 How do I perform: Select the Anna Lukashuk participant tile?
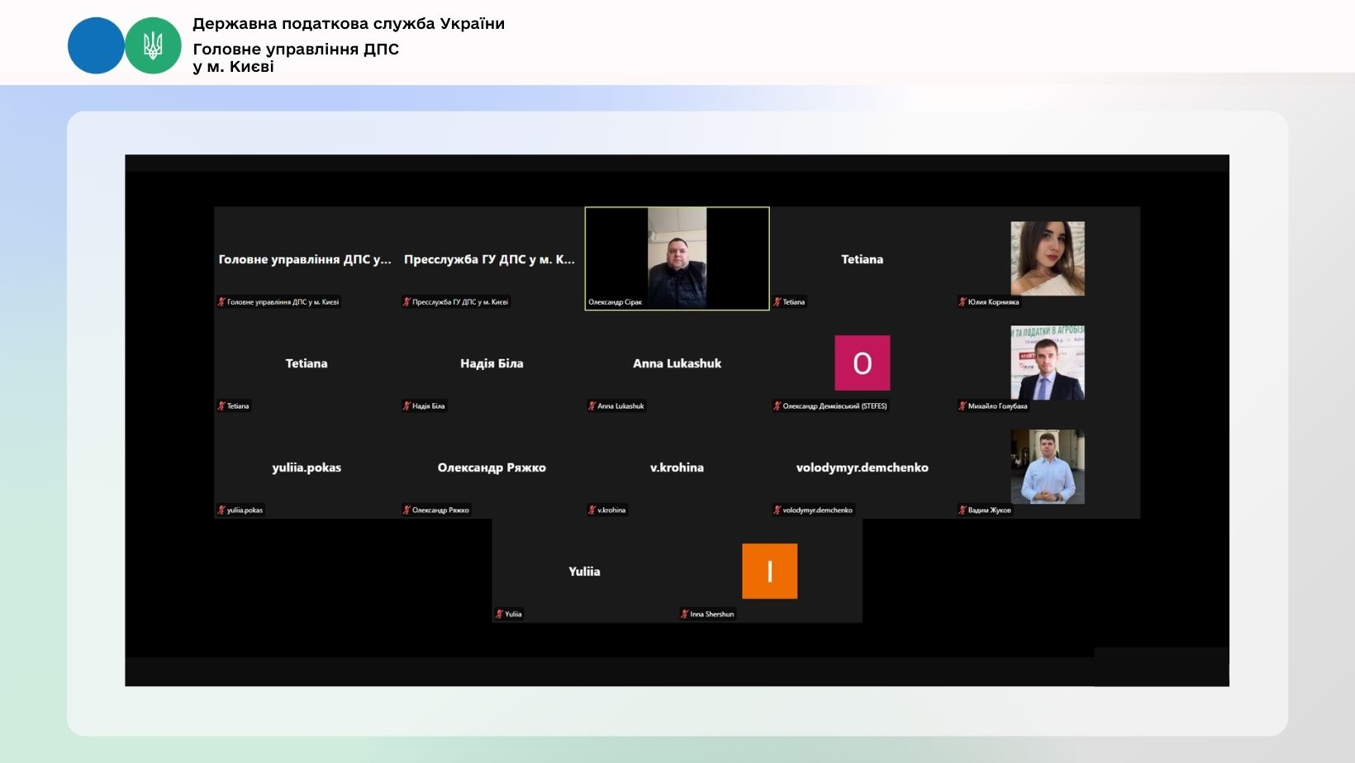point(677,363)
